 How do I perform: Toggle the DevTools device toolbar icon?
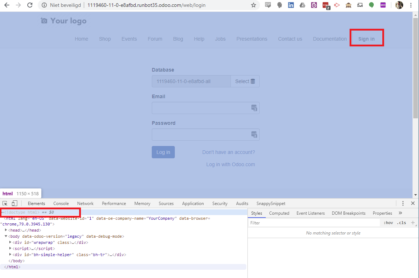tap(14, 204)
